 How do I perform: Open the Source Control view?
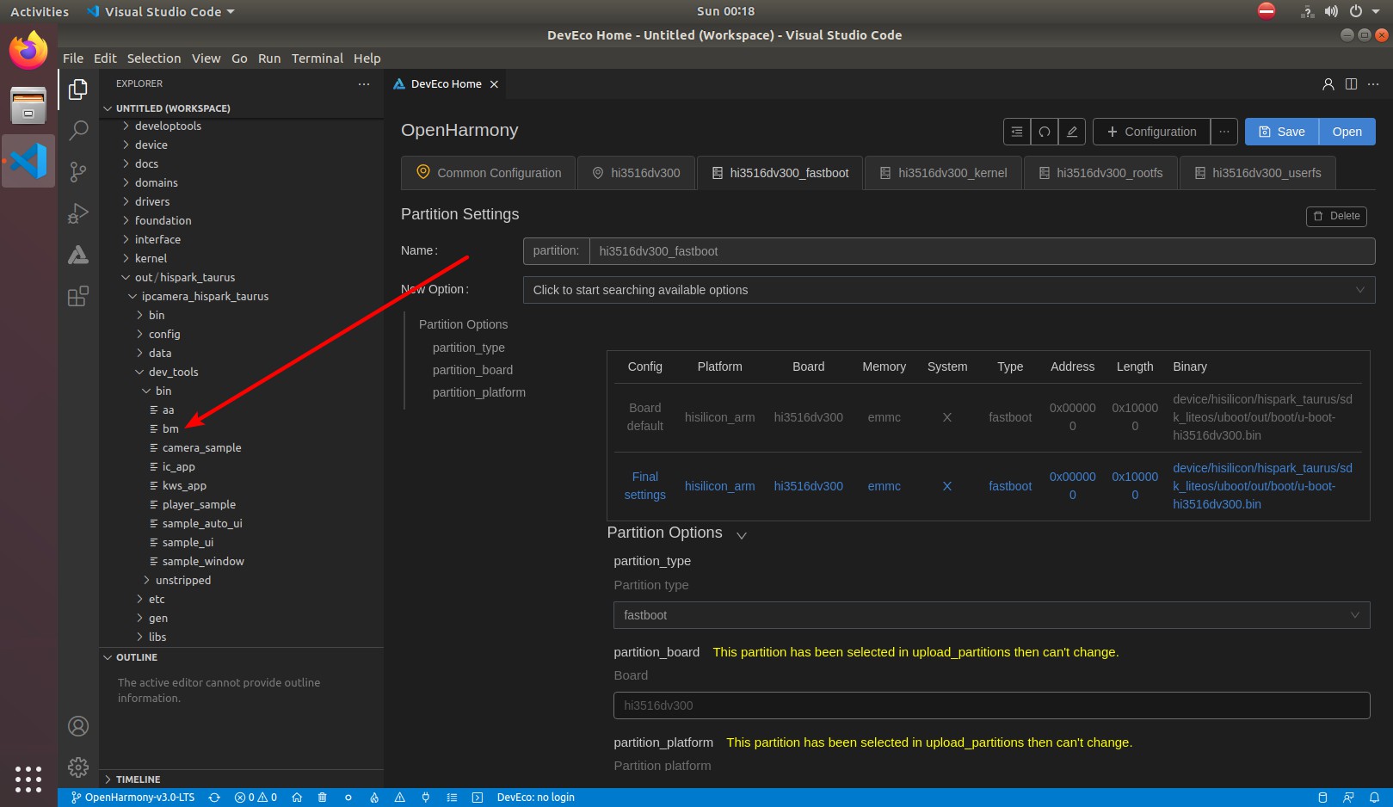click(78, 172)
